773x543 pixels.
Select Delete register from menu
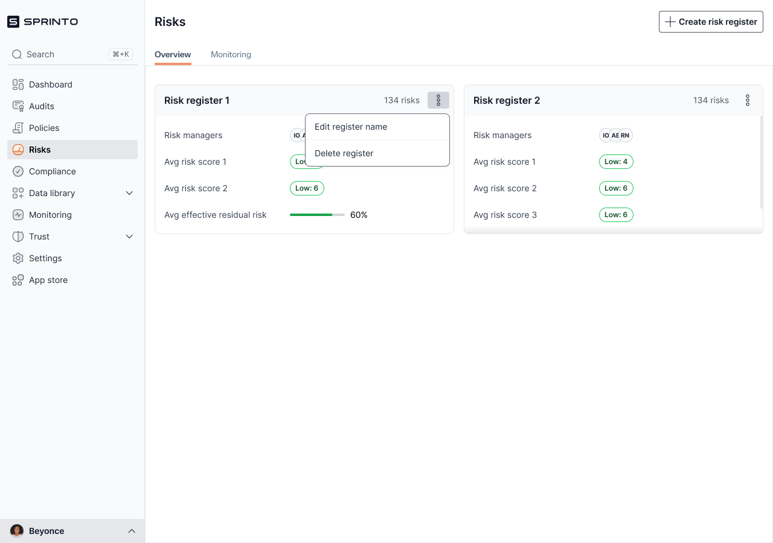point(344,153)
